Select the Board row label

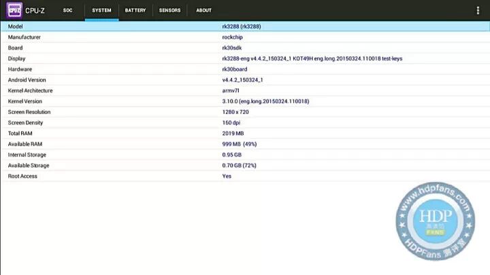coord(15,48)
